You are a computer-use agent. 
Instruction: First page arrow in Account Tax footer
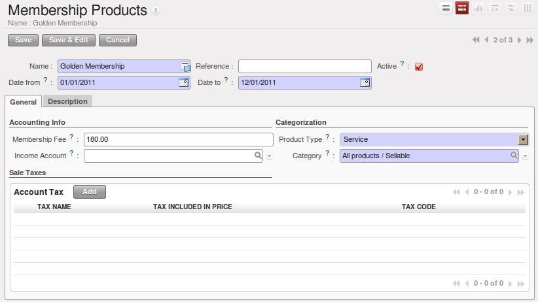pyautogui.click(x=456, y=283)
